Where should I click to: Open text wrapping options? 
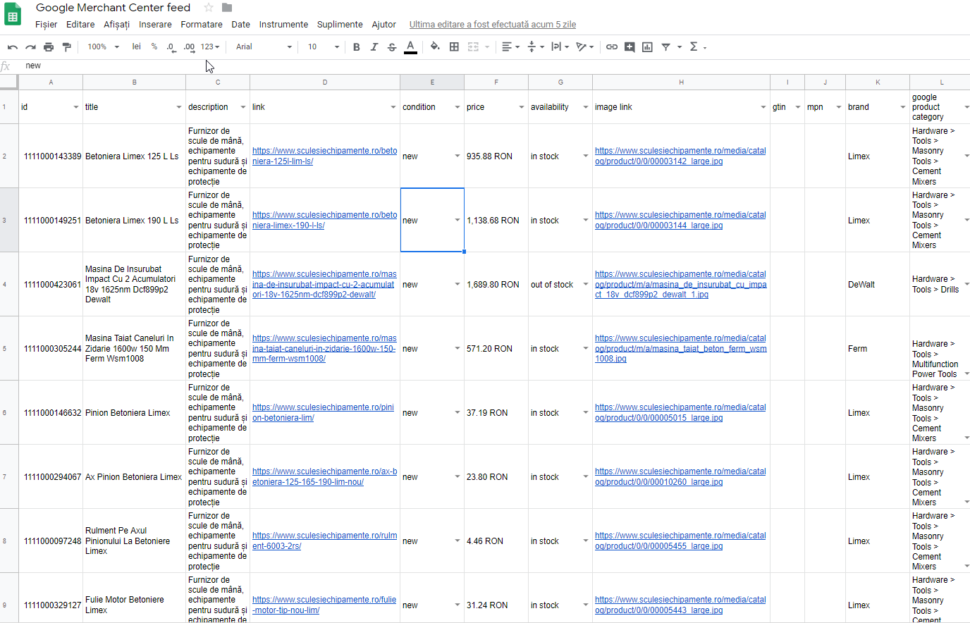pyautogui.click(x=560, y=47)
